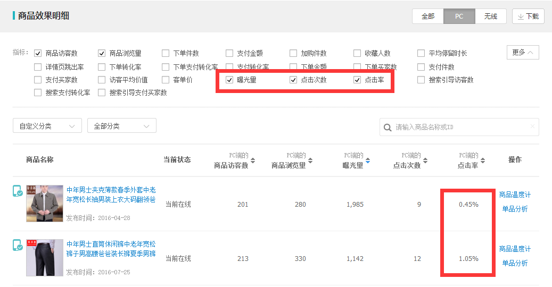Enable the 支付金额 metric checkbox
The height and width of the screenshot is (287, 552).
229,53
